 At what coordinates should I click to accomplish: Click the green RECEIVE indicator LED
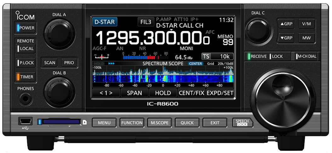click(249, 56)
